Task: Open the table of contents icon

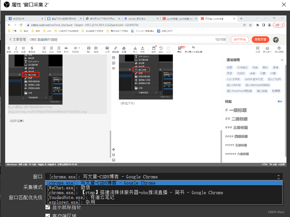Action: tap(258, 48)
